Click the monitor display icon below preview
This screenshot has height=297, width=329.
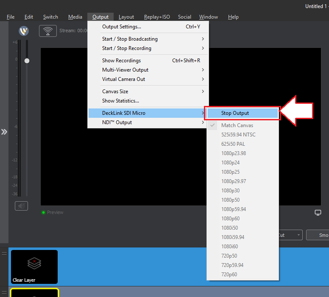coord(318,213)
